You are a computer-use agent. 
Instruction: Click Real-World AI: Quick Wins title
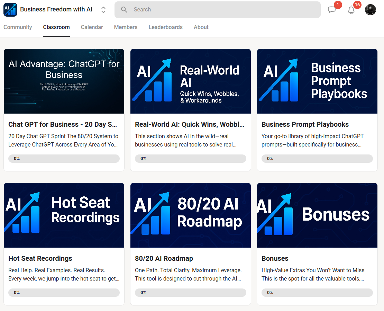190,124
